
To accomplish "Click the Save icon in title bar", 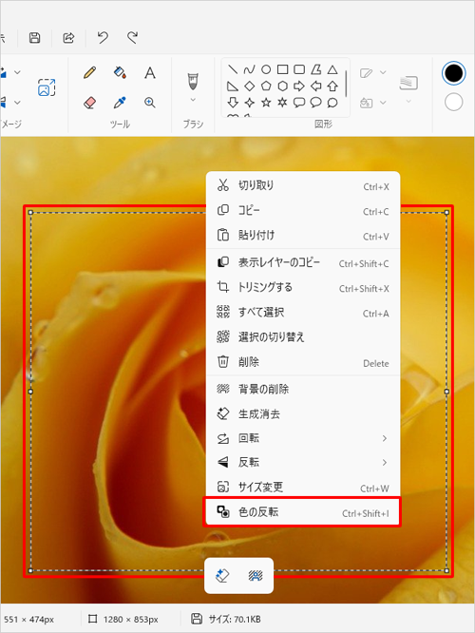I will 35,38.
